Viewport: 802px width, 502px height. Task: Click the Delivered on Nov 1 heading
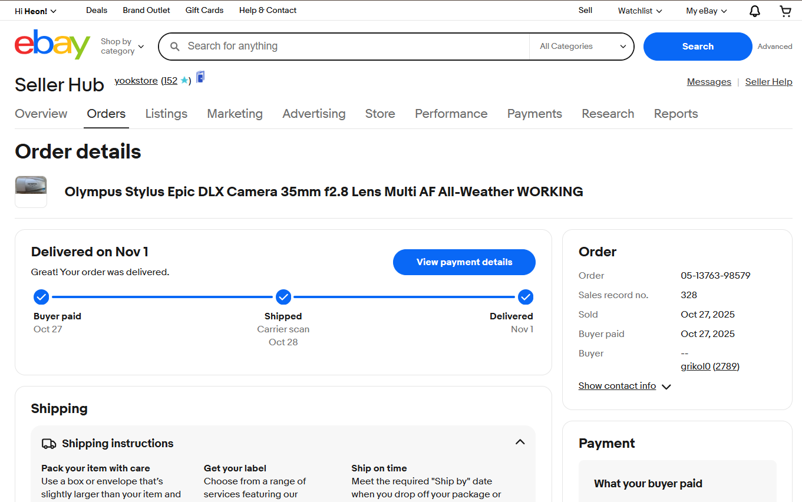pos(90,252)
